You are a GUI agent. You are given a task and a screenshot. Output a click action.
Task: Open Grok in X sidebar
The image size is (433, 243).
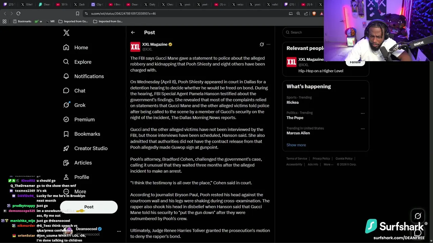74,105
